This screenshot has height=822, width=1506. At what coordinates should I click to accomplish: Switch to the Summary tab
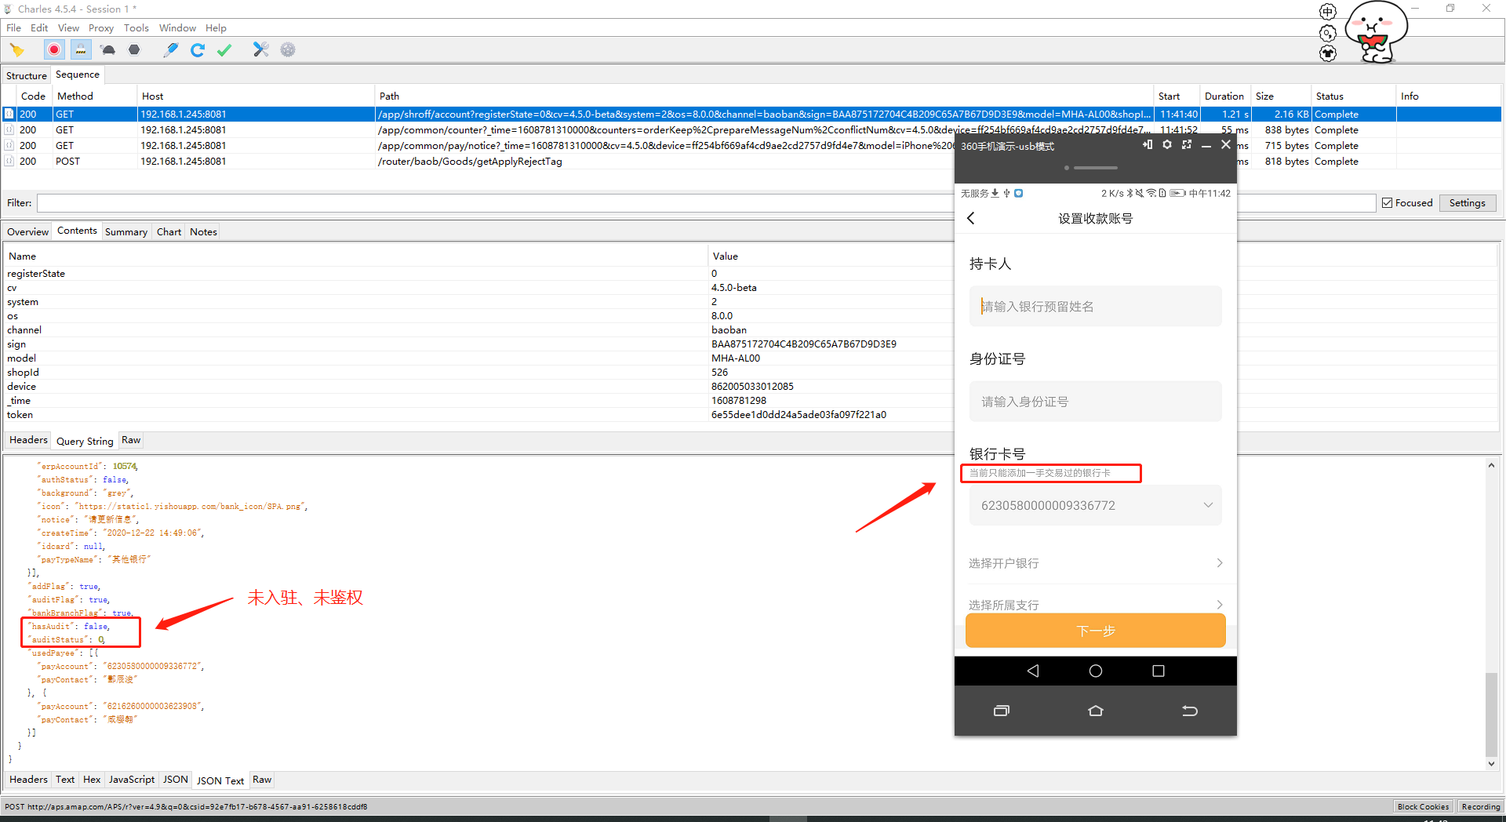tap(126, 232)
